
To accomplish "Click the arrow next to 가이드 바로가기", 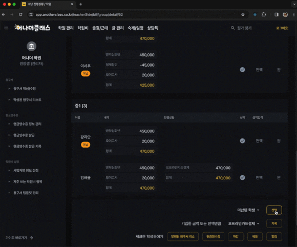I will [31, 238].
